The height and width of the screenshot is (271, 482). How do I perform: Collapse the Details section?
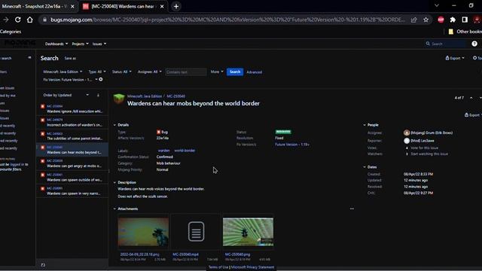(115, 125)
